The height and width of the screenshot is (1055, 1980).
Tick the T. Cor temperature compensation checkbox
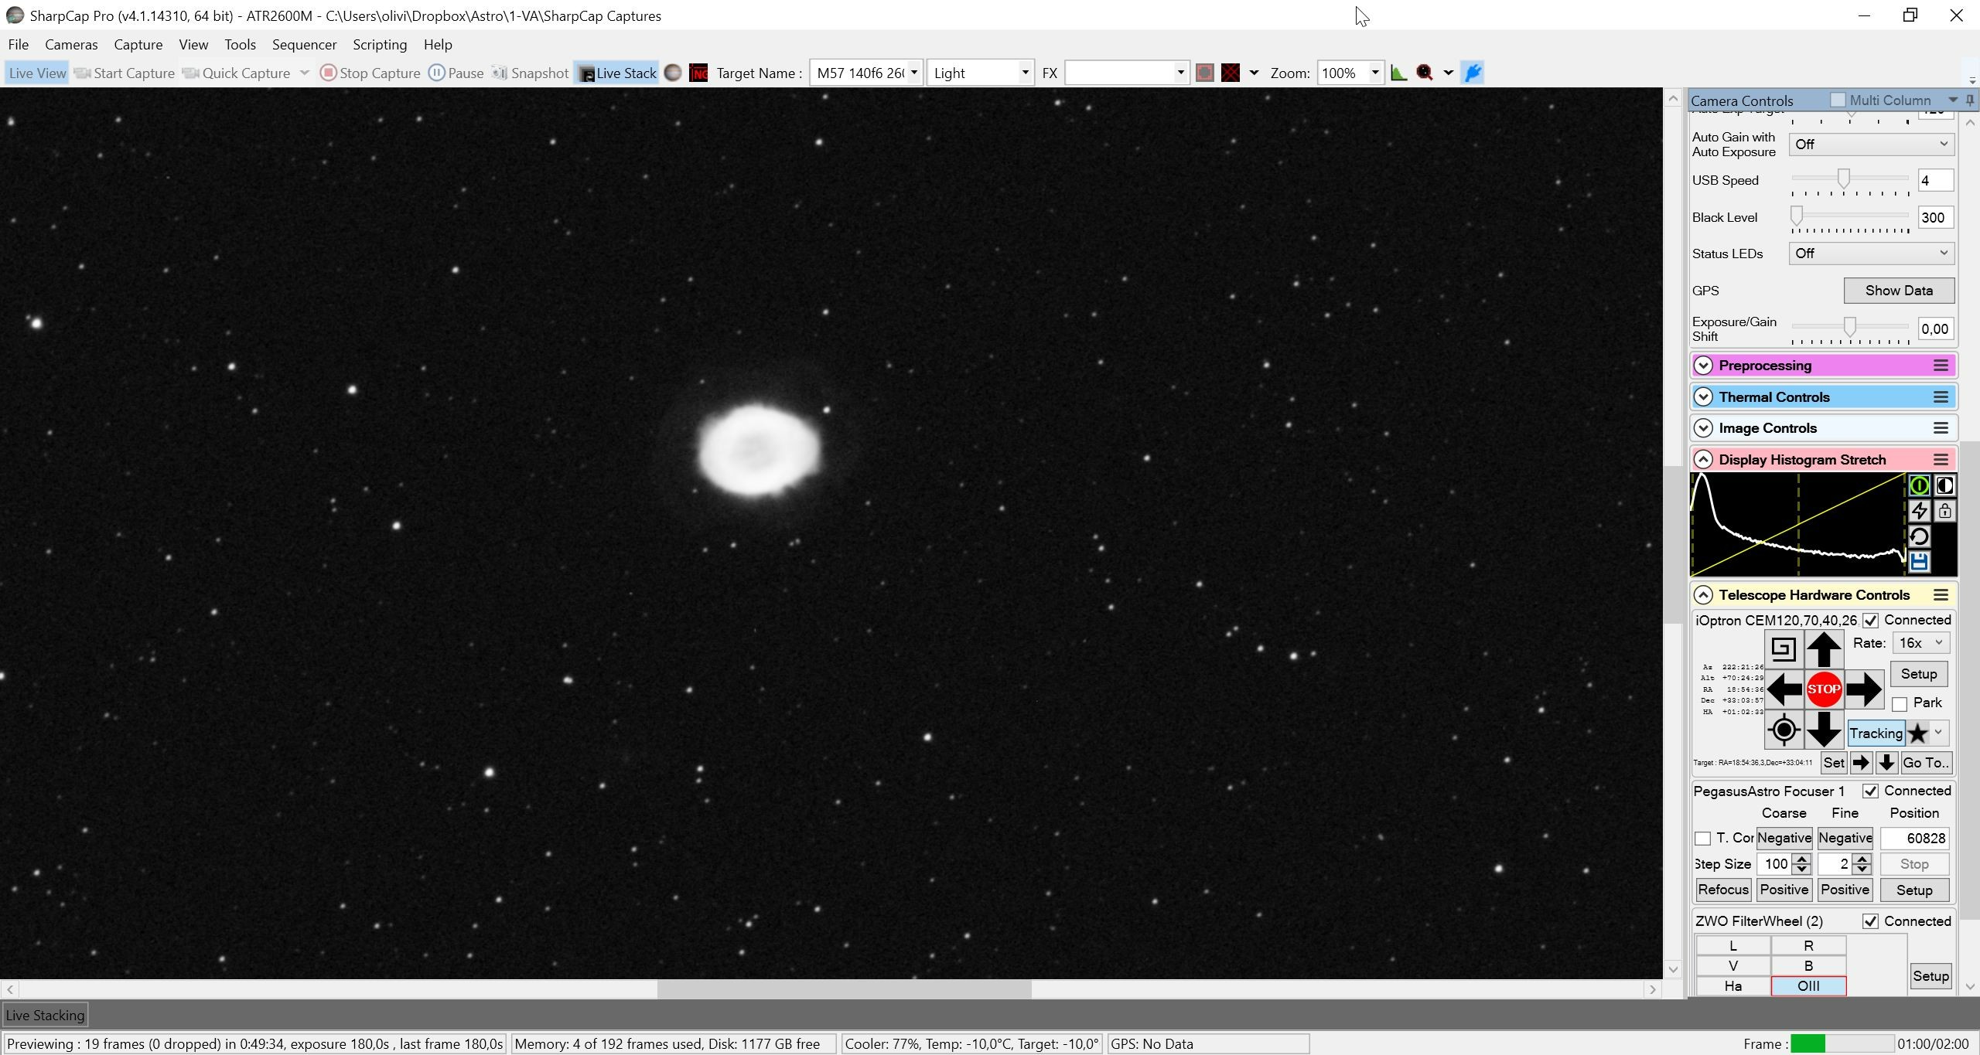pos(1702,839)
